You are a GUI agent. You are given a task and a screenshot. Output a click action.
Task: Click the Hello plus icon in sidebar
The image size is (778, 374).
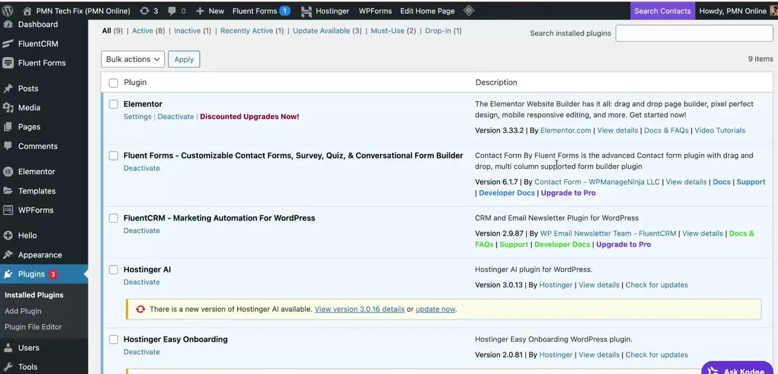(8, 236)
